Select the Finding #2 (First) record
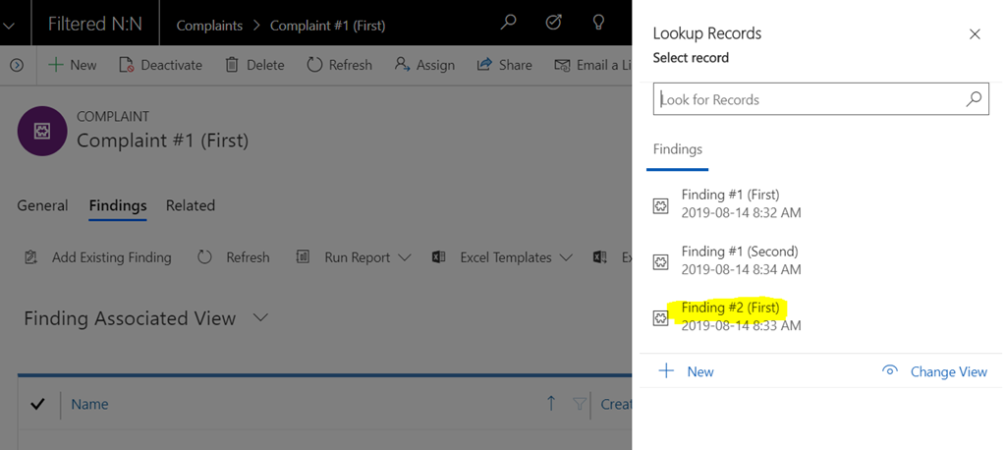Viewport: 1006px width, 450px height. pyautogui.click(x=821, y=316)
